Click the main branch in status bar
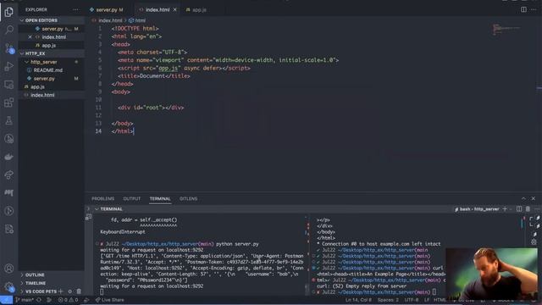Image resolution: width=542 pixels, height=305 pixels. coord(25,300)
